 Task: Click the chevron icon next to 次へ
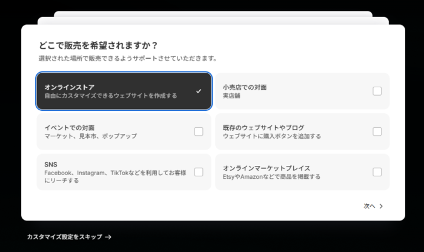(381, 206)
